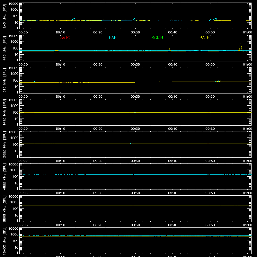The width and height of the screenshot is (257, 257).
Task: Click the small spike near 00:03 at 610 MHz
Action: coord(35,82)
